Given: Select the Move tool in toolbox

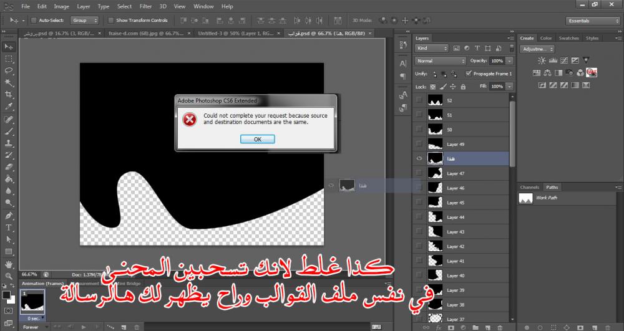Looking at the screenshot, I should coord(9,47).
